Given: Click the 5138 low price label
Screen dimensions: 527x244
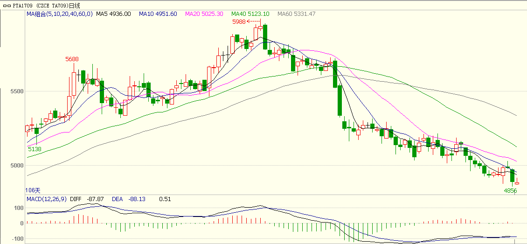Looking at the screenshot, I should (35, 149).
